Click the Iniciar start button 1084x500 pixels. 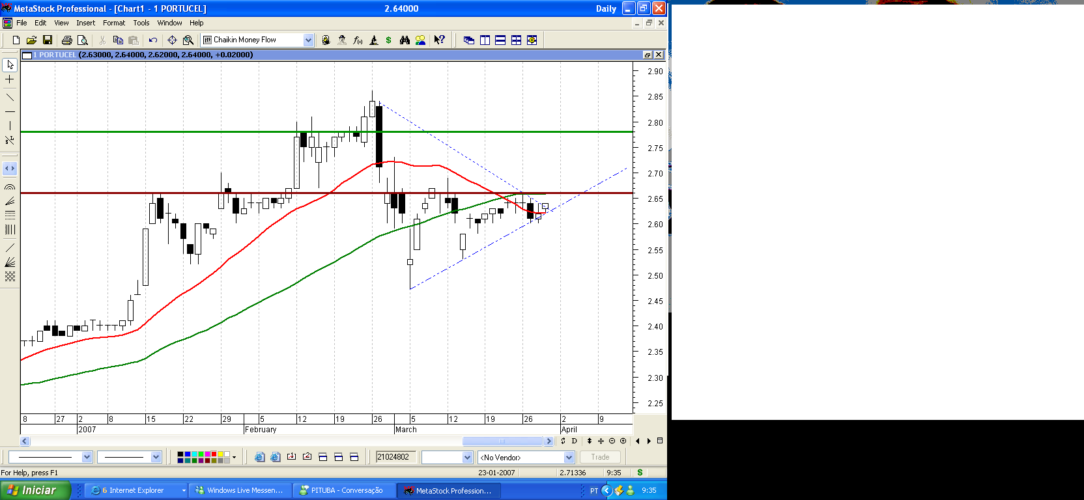point(35,490)
